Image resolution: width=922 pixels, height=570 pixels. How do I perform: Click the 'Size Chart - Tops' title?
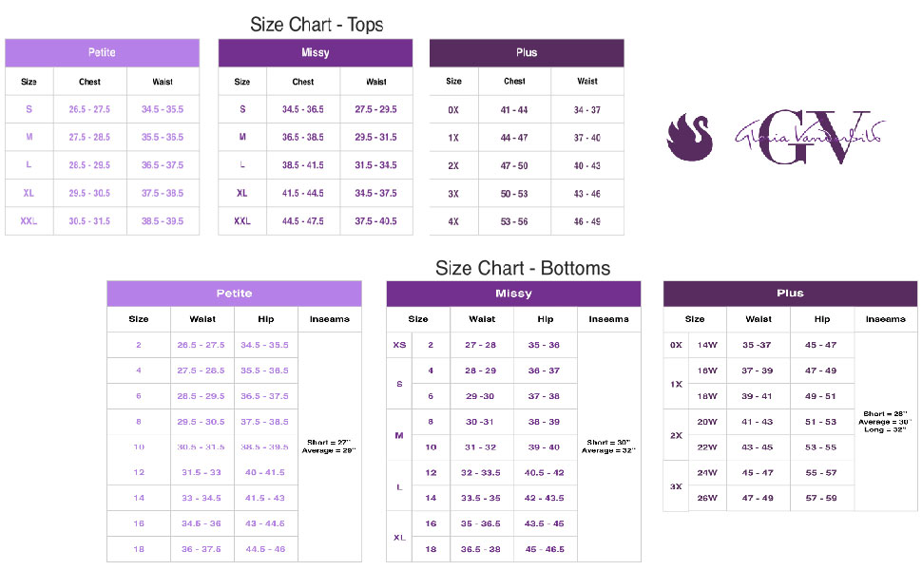(317, 25)
